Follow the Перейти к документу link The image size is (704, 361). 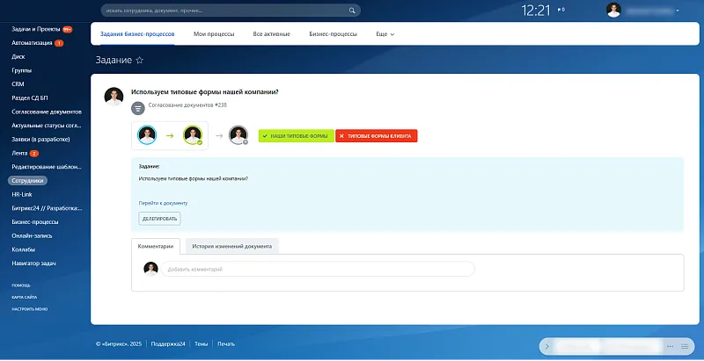(163, 203)
